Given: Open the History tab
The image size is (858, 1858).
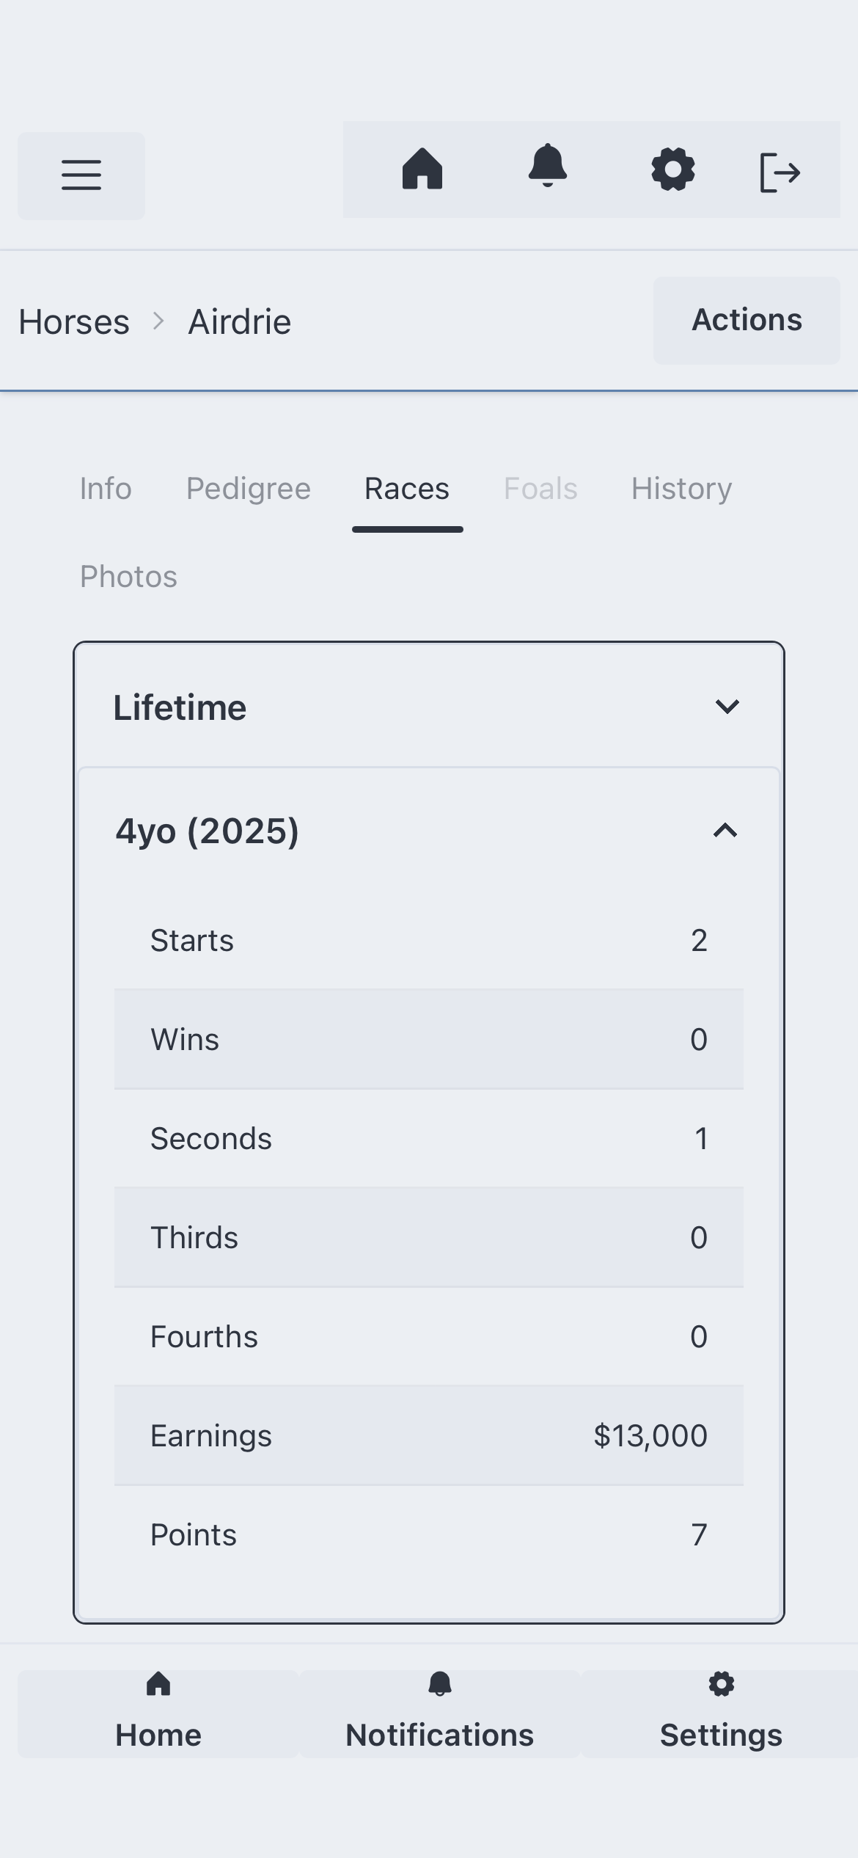Looking at the screenshot, I should 682,489.
